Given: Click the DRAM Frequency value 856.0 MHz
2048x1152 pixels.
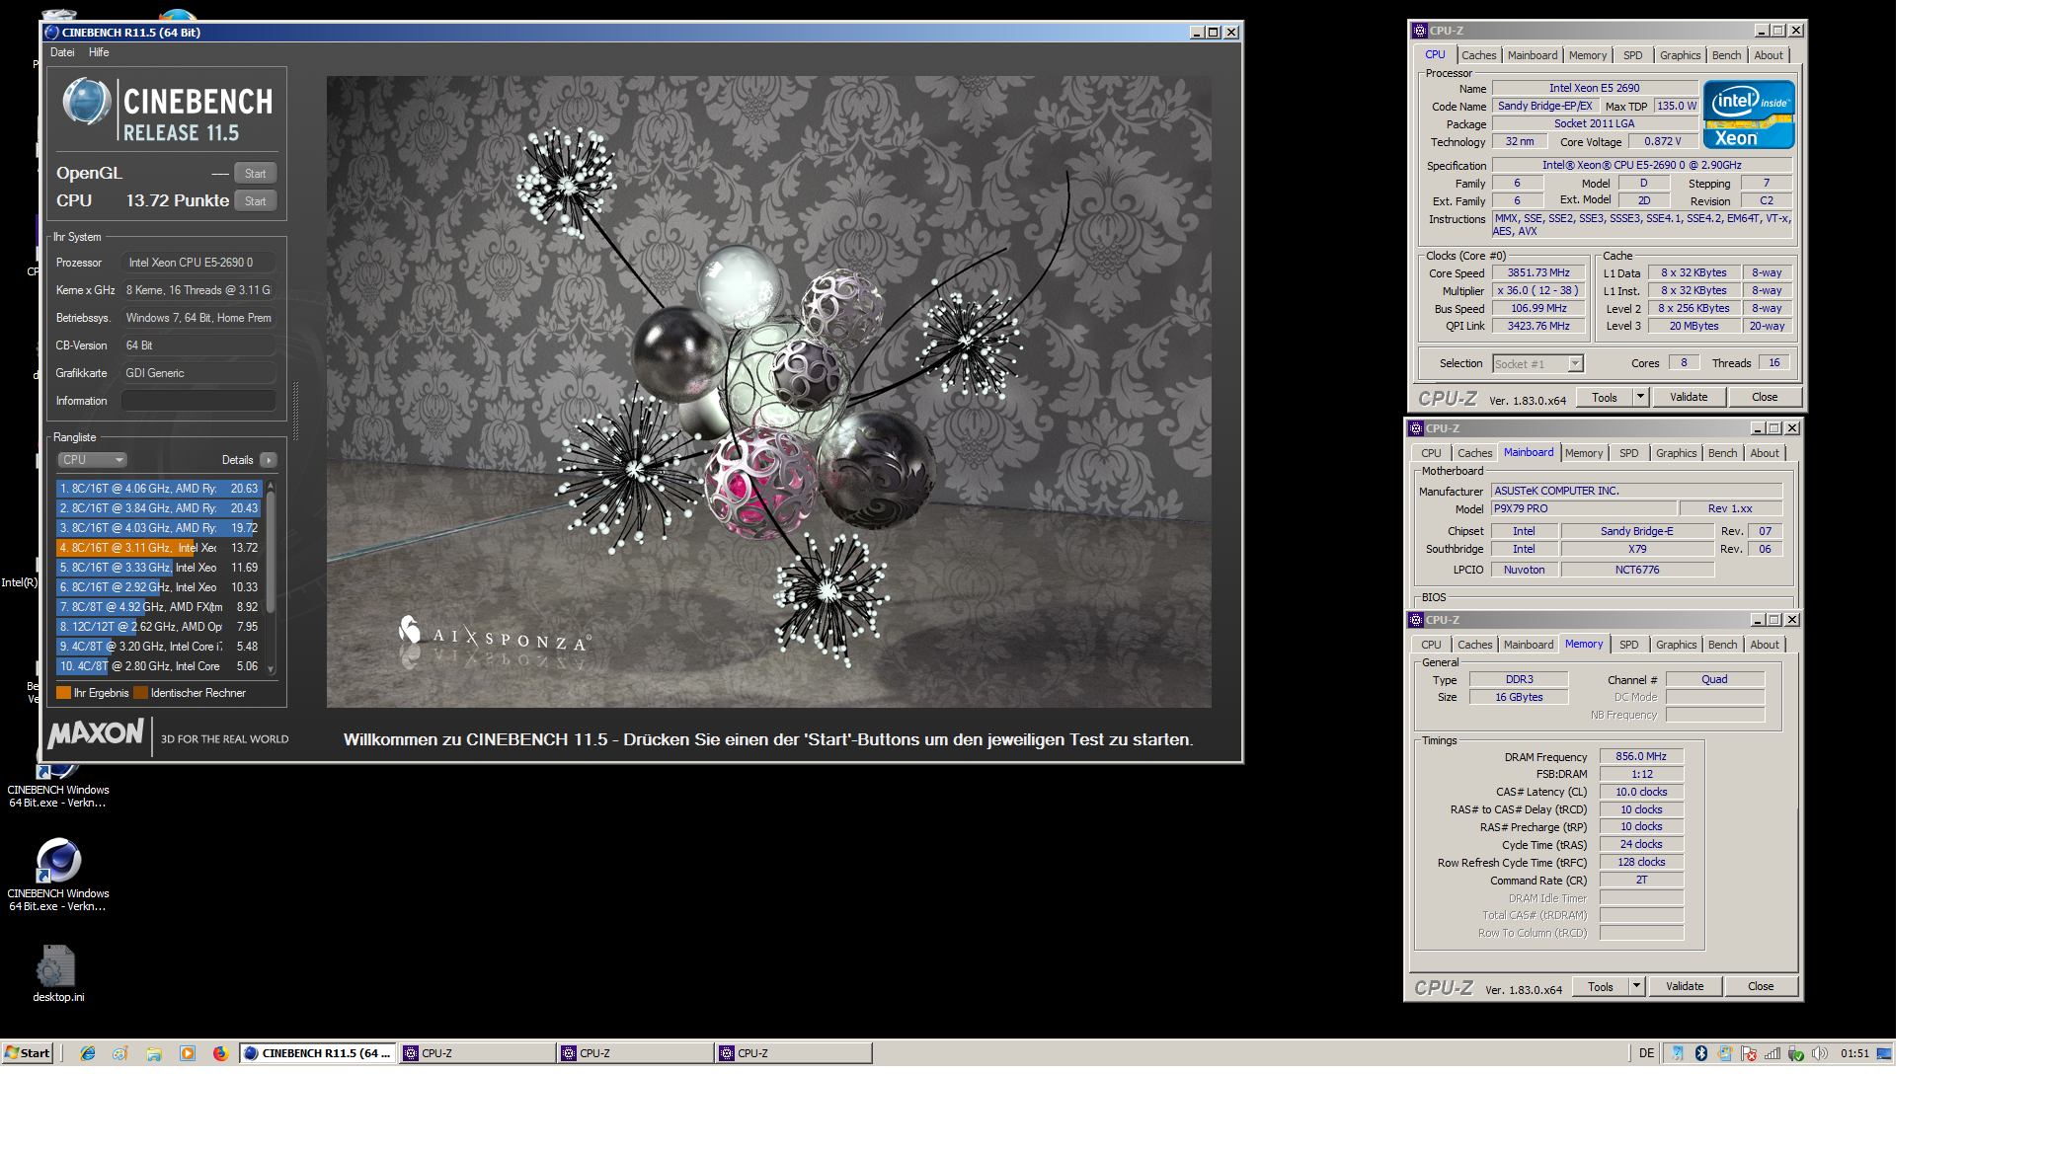Looking at the screenshot, I should click(x=1640, y=756).
